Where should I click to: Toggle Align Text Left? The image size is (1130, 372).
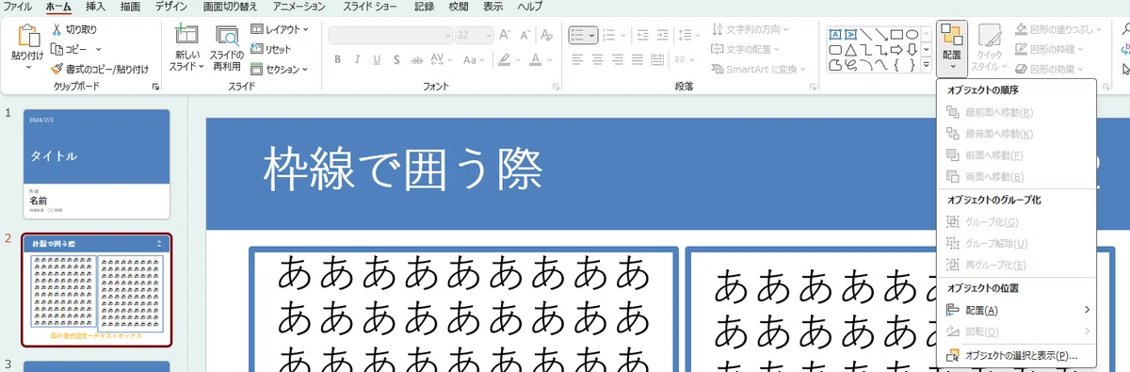(577, 60)
